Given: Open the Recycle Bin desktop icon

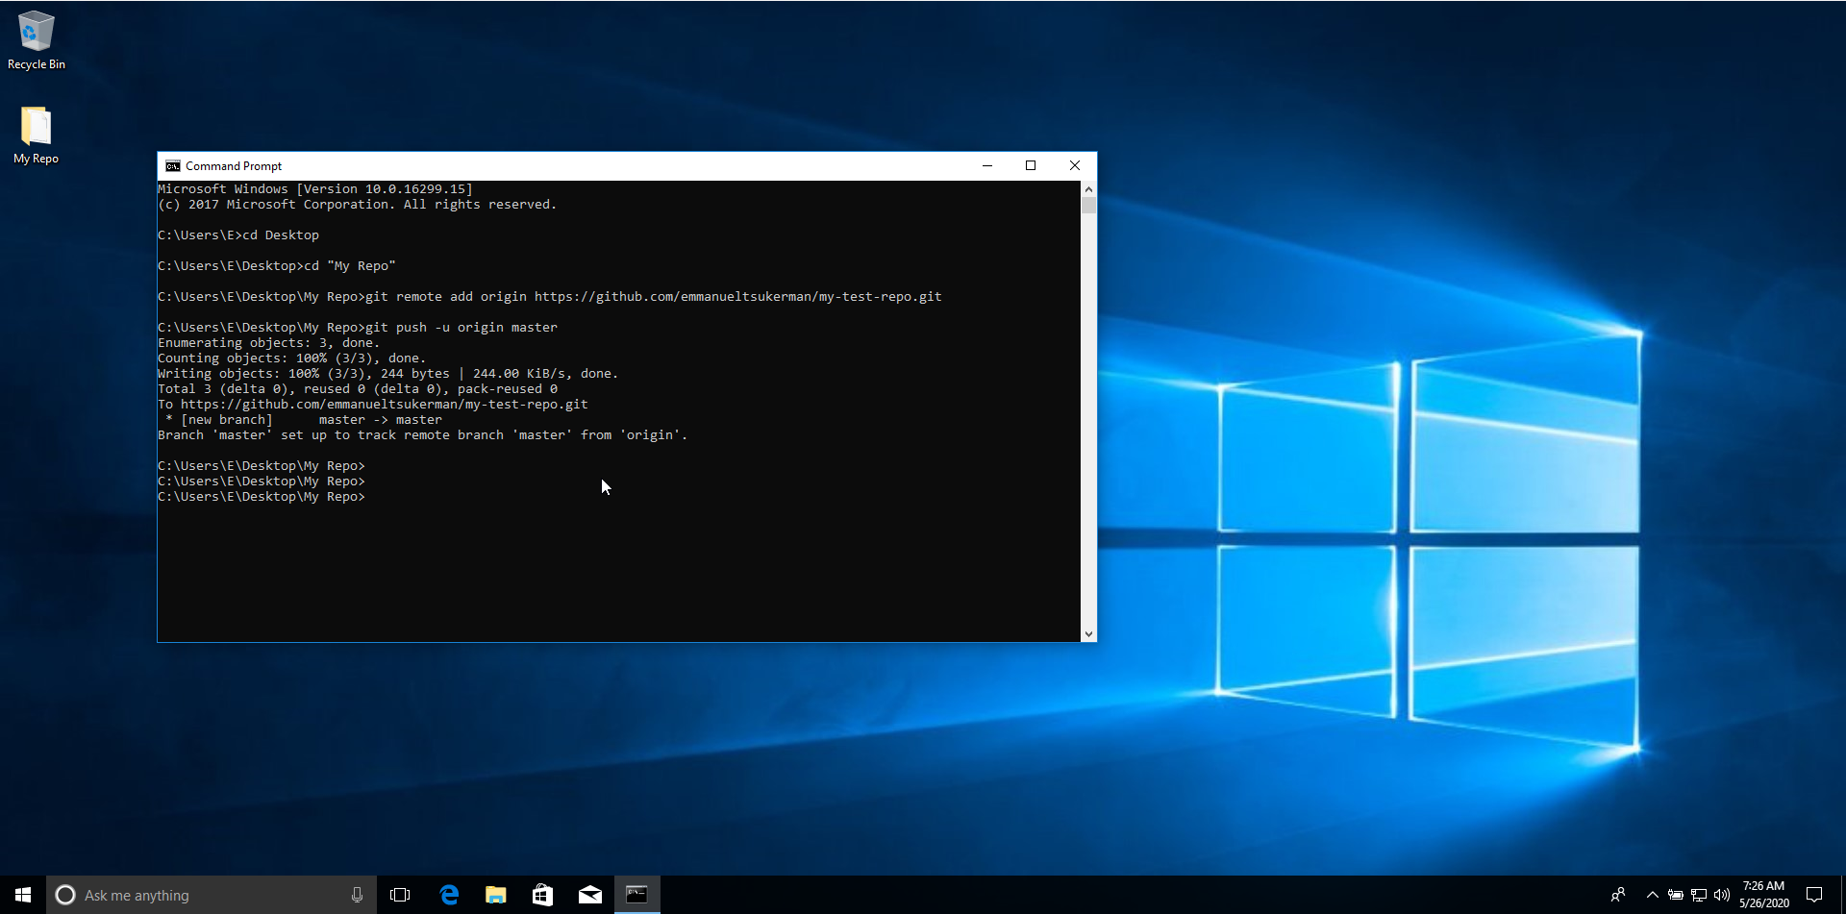Looking at the screenshot, I should [x=37, y=40].
